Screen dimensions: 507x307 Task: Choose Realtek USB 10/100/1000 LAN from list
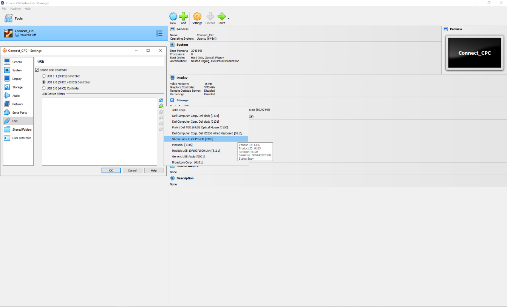(195, 150)
